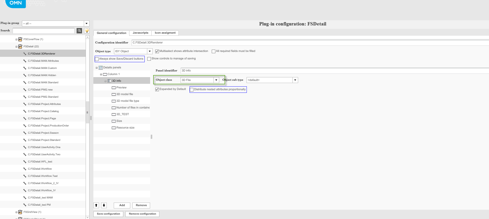Collapse the Details panels node
Viewport: 489px width, 219px height.
click(97, 68)
